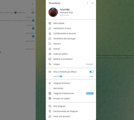Image resolution: width=134 pixels, height=120 pixels.
Task: Click the shop icon for Telegram Professionnel
Action: click(50, 93)
